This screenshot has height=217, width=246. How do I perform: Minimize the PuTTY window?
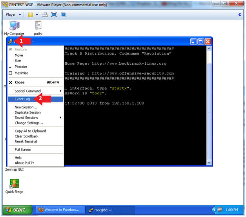click(193, 42)
